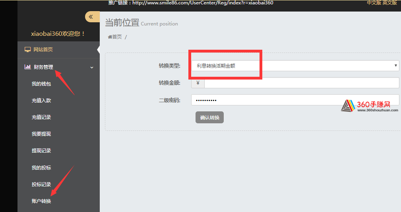
Task: View 提现记录 page
Action: coord(41,151)
